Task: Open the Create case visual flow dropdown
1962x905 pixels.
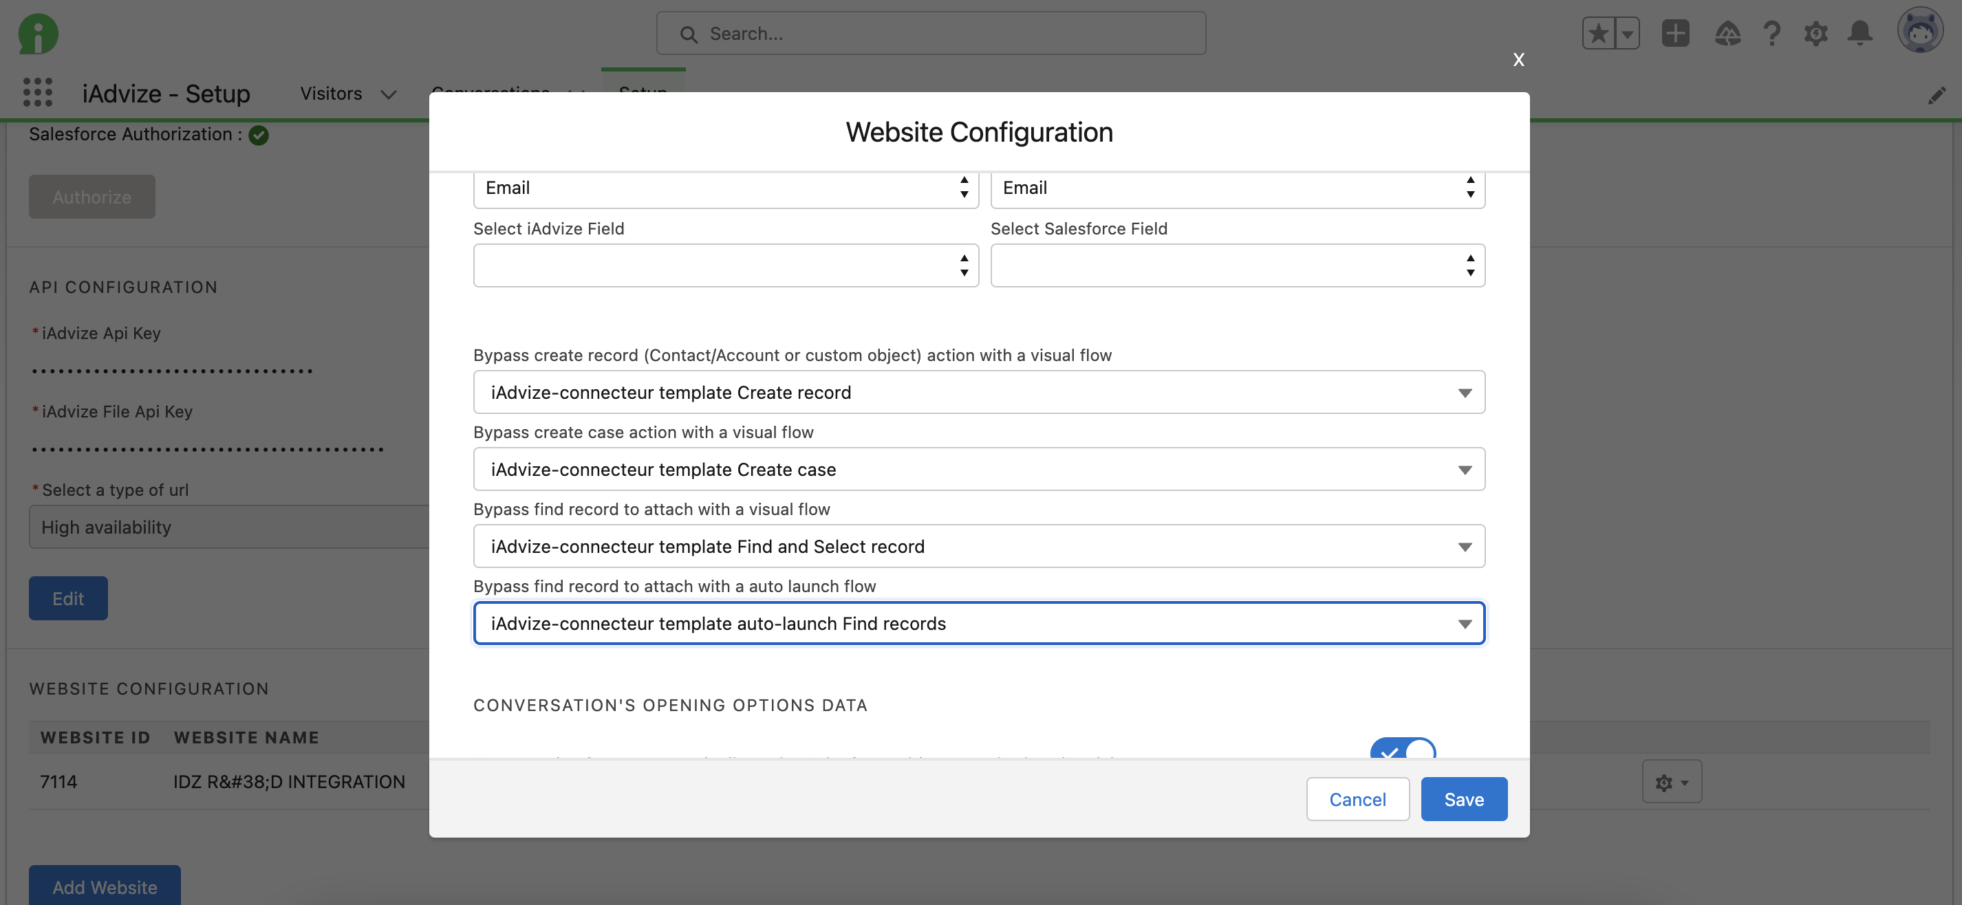Action: (x=979, y=469)
